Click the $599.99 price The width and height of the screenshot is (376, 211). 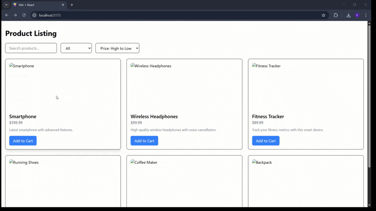point(16,123)
